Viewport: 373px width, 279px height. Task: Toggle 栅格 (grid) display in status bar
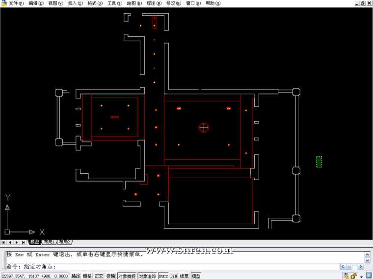[87, 276]
